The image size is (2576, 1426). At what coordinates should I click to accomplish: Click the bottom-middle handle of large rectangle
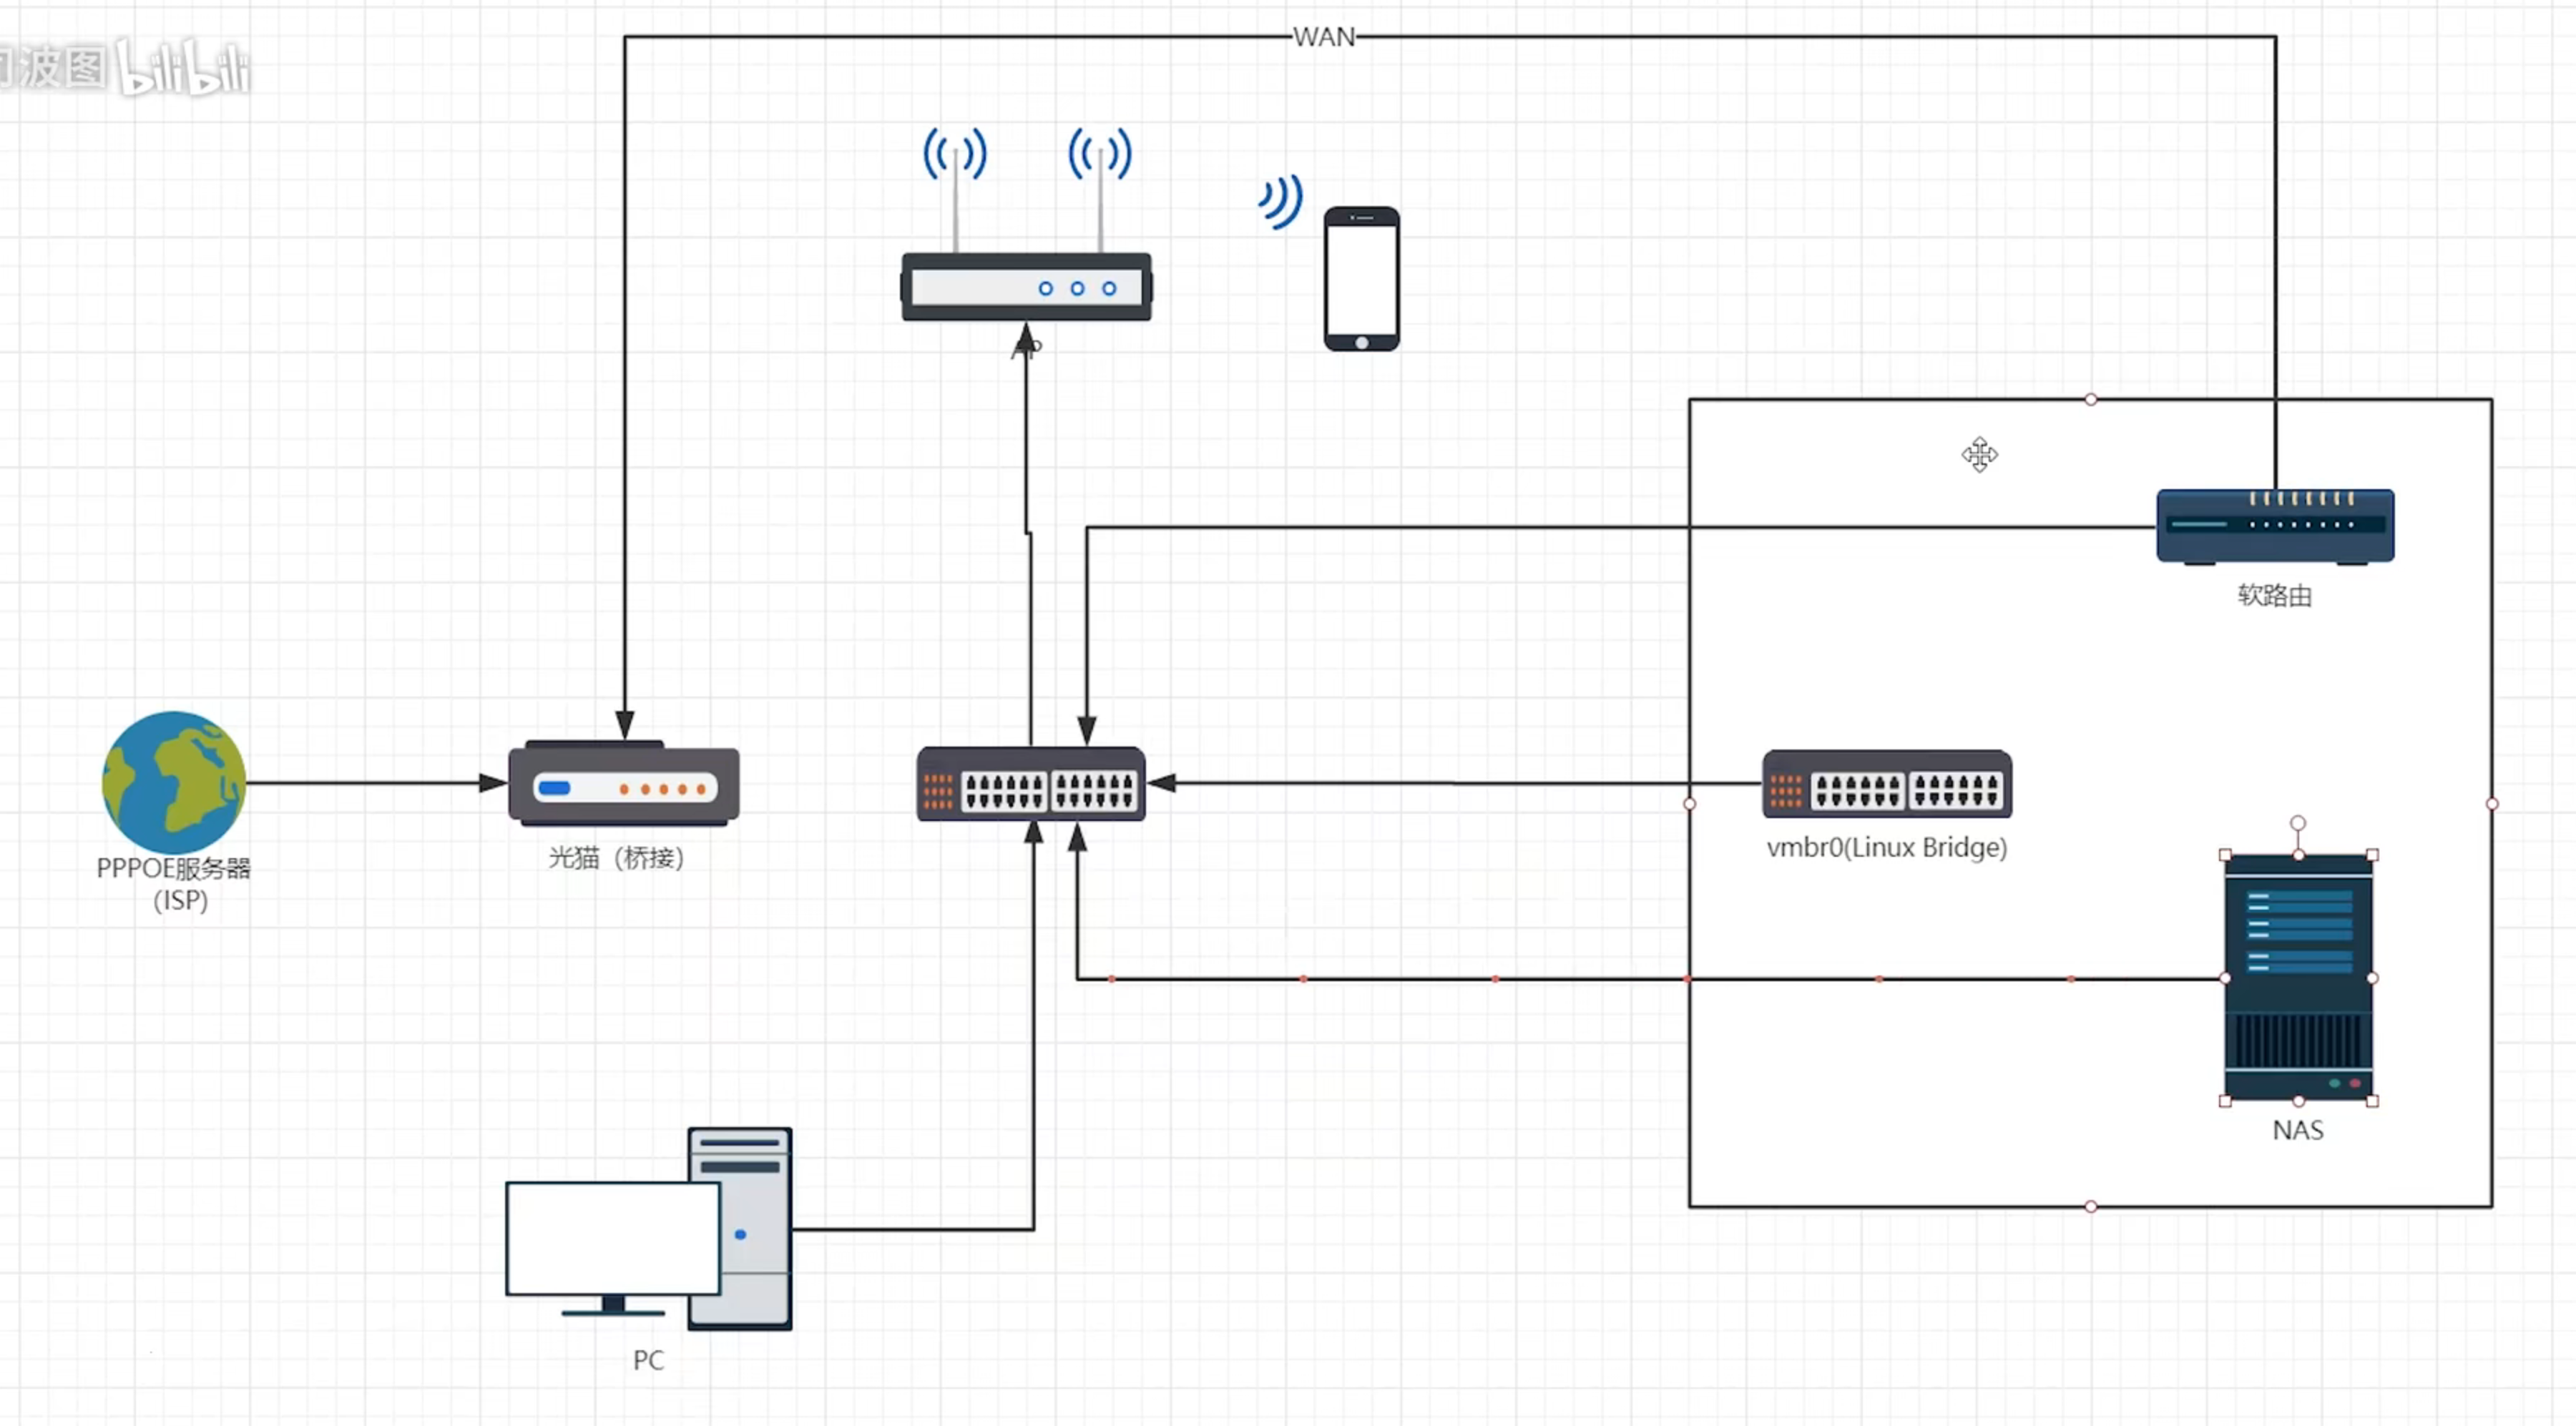click(x=2090, y=1207)
